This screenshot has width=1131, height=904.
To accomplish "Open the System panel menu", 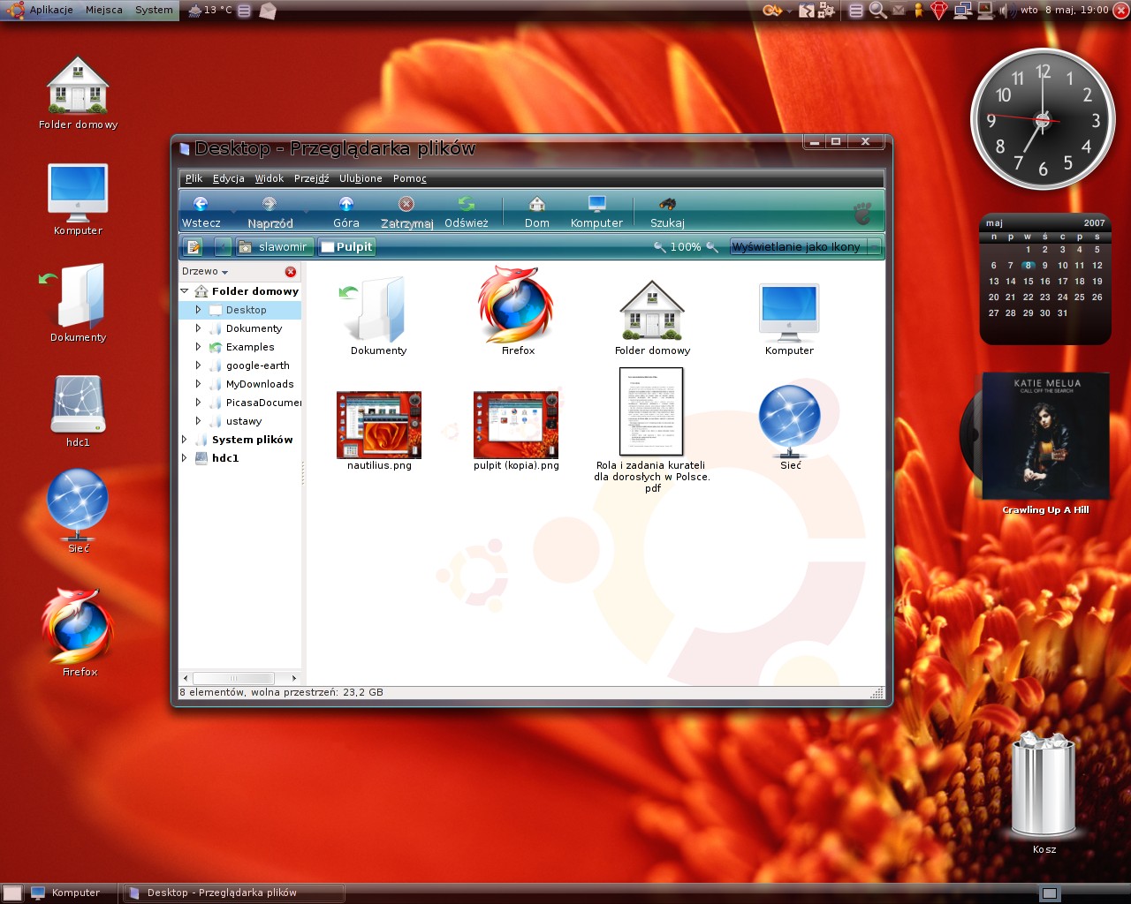I will pos(154,11).
